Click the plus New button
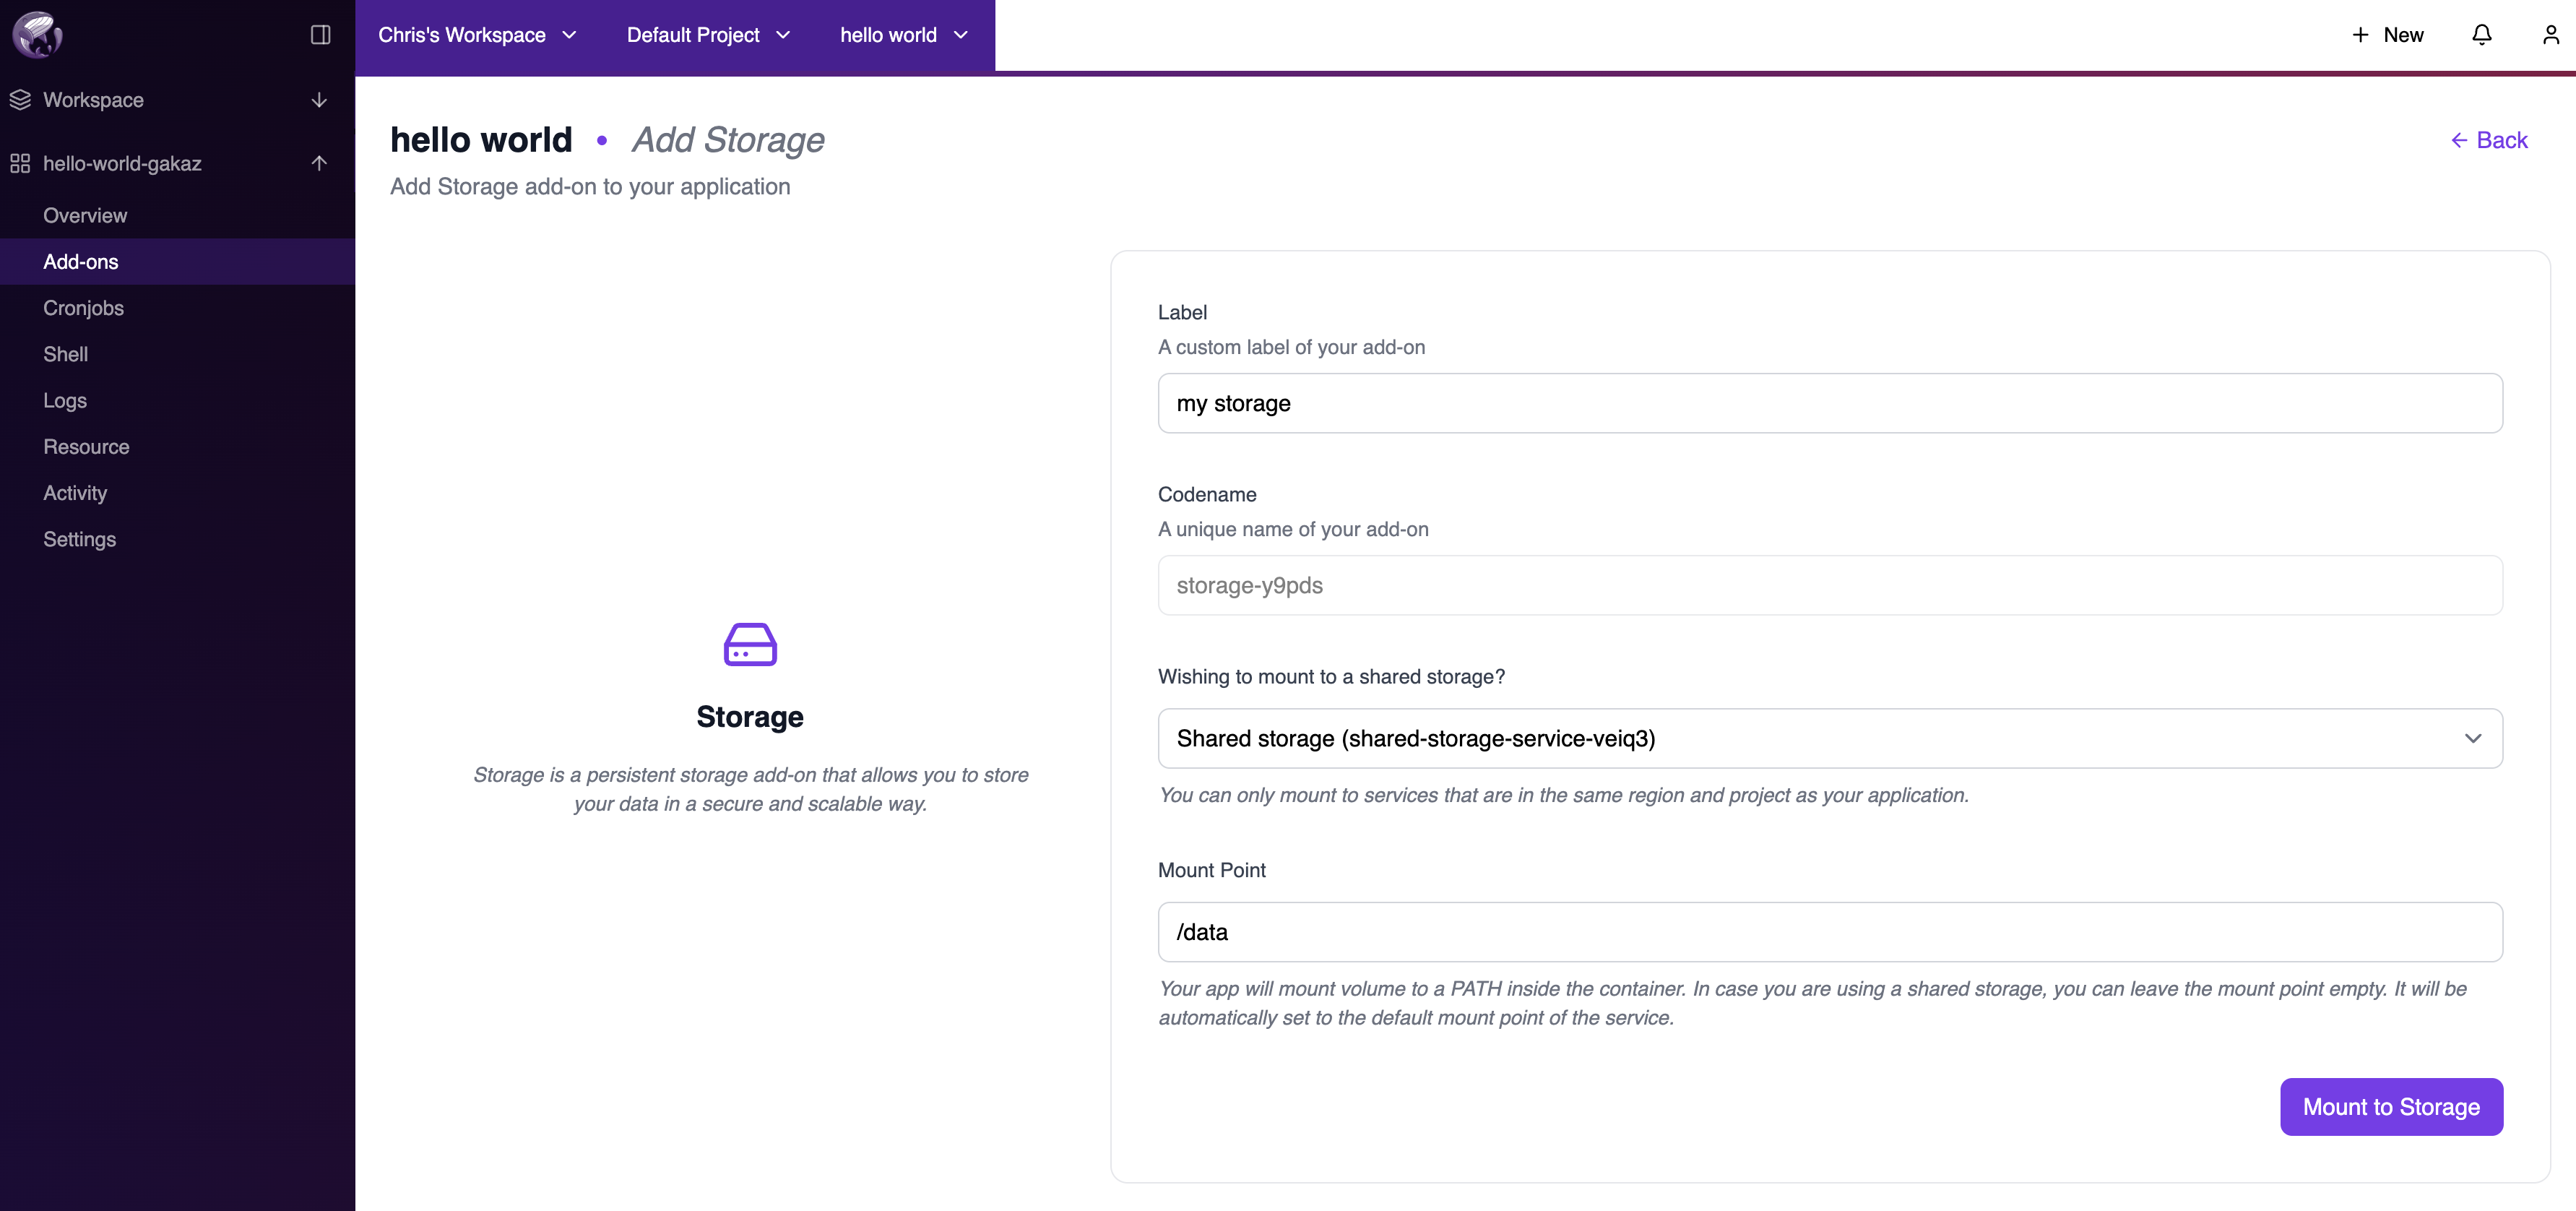2576x1211 pixels. pos(2387,35)
